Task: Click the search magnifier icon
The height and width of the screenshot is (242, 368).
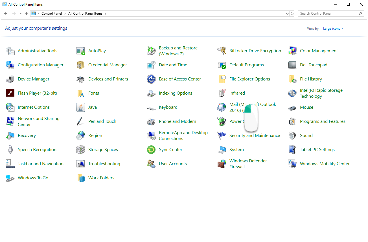Action: (x=360, y=14)
